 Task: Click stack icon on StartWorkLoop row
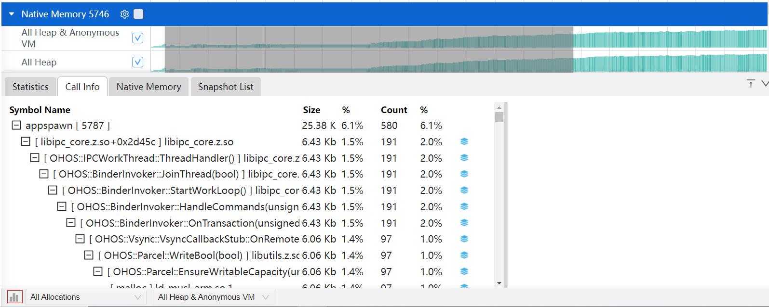(x=464, y=190)
